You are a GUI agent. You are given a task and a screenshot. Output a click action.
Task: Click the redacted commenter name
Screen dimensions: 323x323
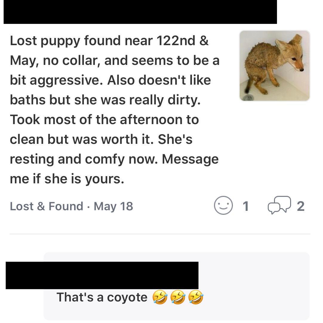tap(102, 275)
